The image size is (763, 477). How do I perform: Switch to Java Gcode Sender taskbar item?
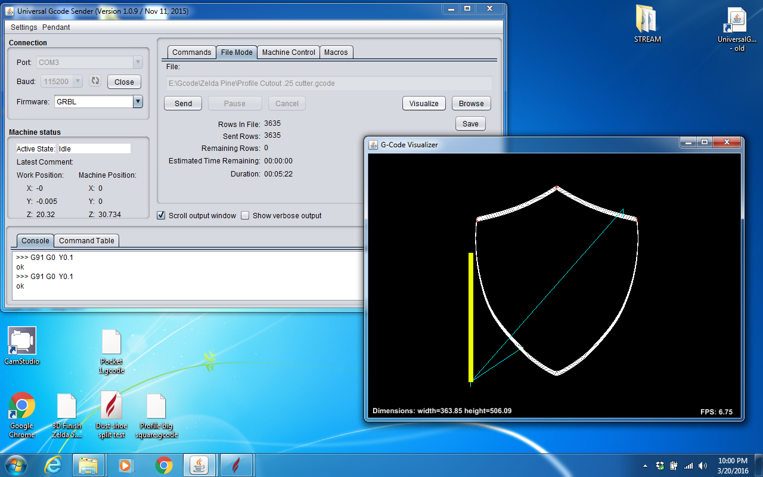coord(200,465)
